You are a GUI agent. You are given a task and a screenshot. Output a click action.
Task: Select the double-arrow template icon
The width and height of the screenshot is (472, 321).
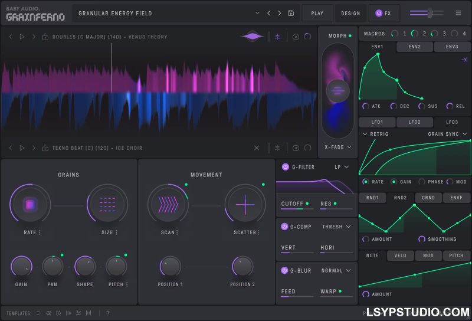tap(58, 313)
